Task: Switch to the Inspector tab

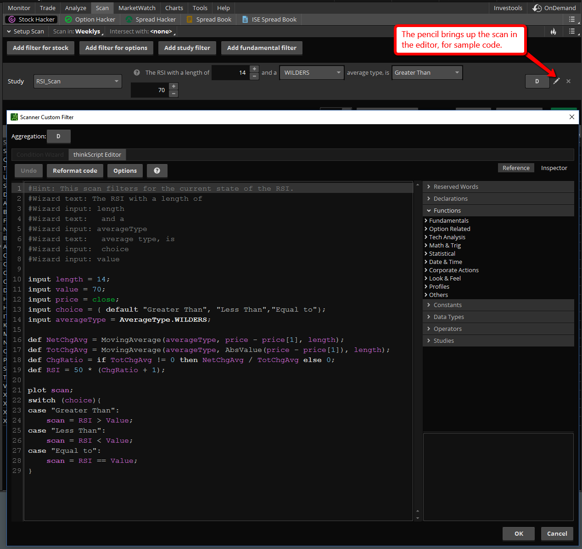Action: pyautogui.click(x=554, y=168)
